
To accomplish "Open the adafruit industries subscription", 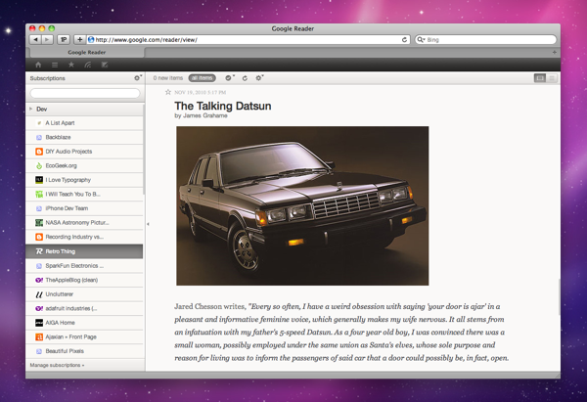I will coord(84,308).
